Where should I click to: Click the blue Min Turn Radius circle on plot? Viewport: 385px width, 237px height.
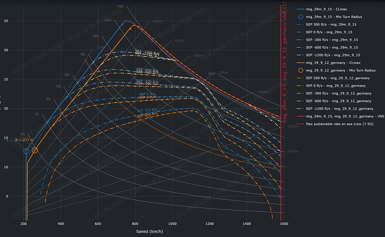[26, 151]
